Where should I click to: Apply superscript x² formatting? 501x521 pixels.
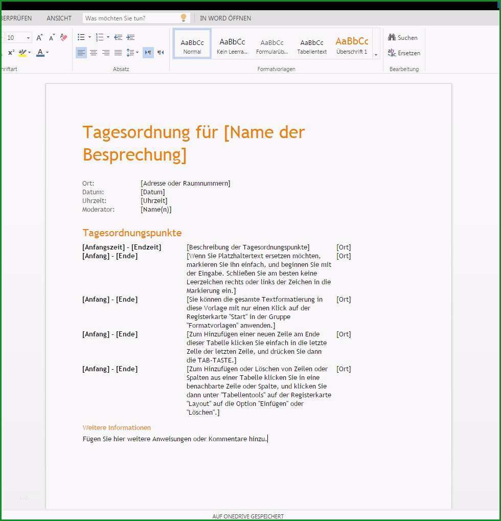11,53
